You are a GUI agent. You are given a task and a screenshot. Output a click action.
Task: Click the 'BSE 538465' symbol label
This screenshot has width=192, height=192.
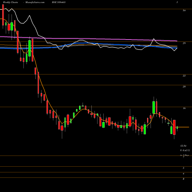point(59,2)
